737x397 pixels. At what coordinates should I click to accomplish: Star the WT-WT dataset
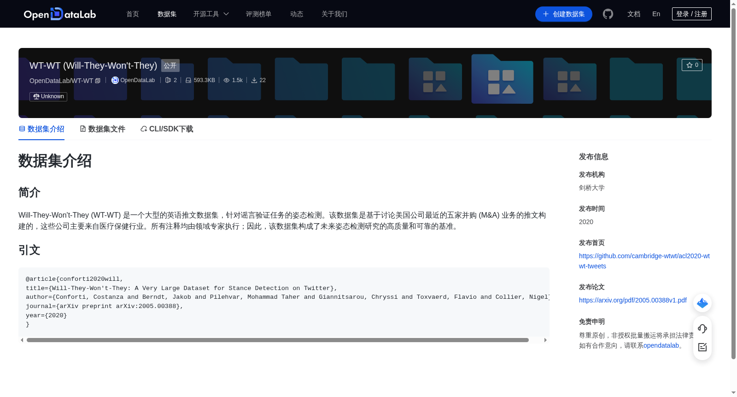(x=692, y=65)
